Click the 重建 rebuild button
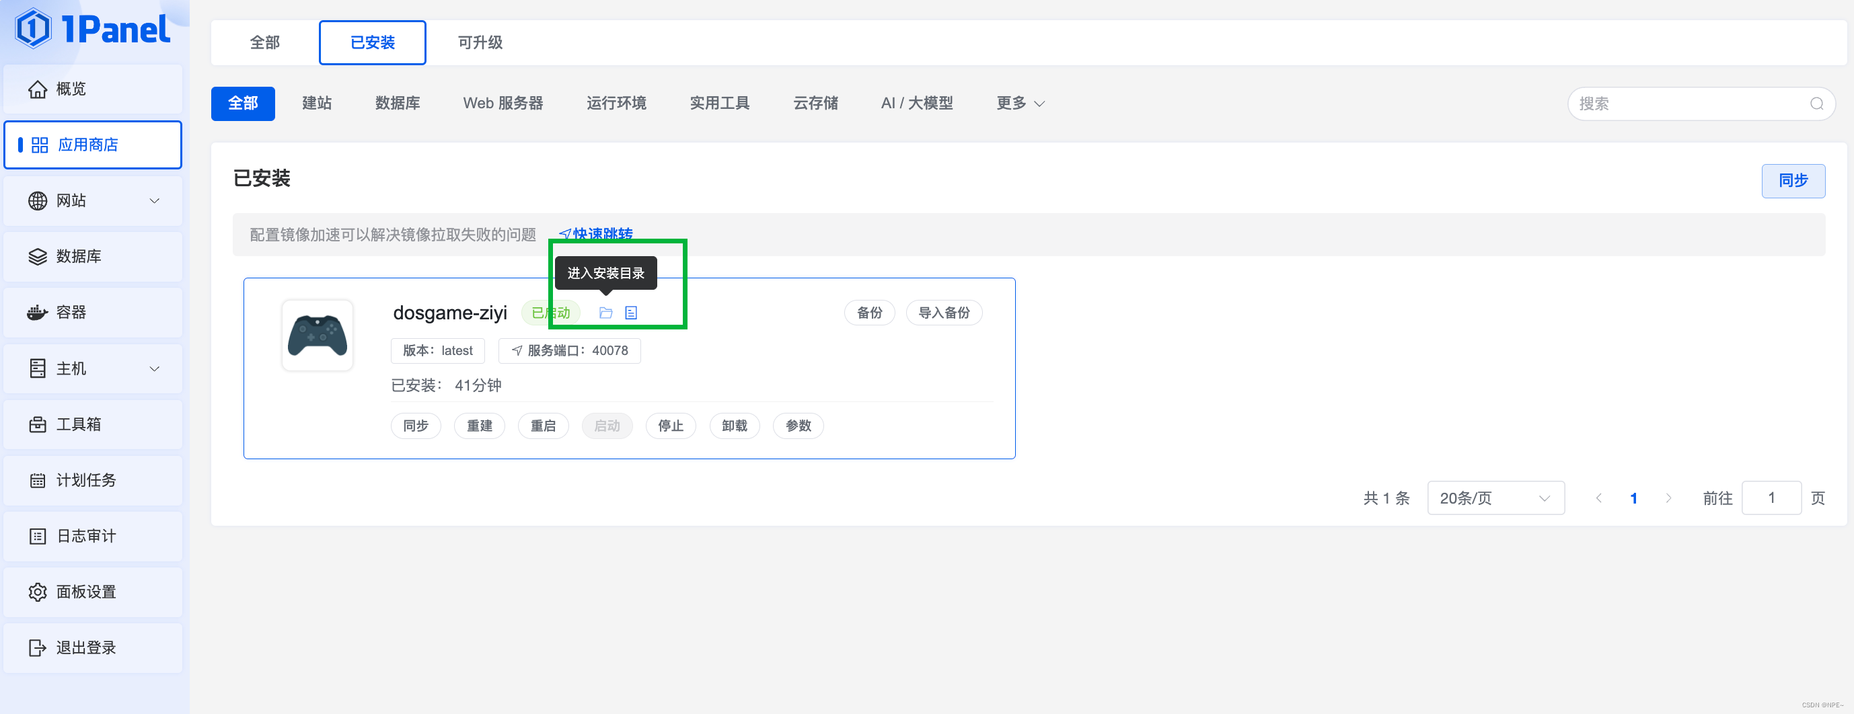The image size is (1854, 714). point(480,426)
